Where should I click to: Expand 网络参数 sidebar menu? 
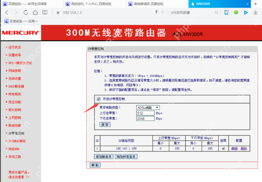[x=15, y=71]
